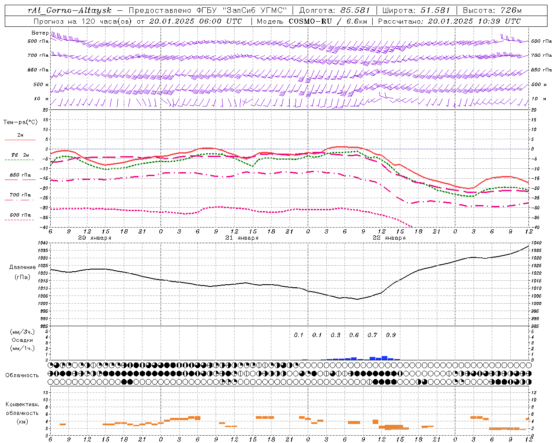Click the 21 января date label
554x443 pixels.
pyautogui.click(x=242, y=238)
